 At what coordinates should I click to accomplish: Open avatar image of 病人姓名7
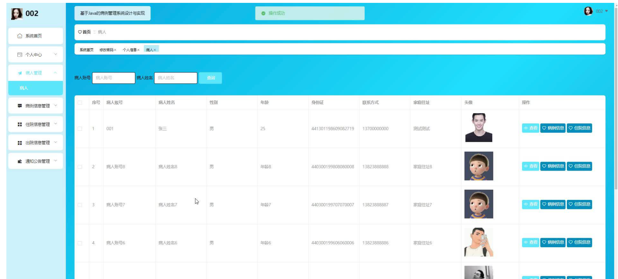click(479, 204)
